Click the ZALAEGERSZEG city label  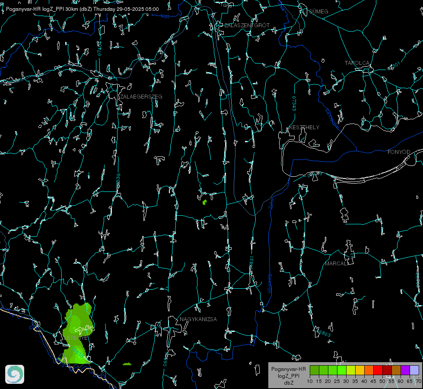[141, 97]
